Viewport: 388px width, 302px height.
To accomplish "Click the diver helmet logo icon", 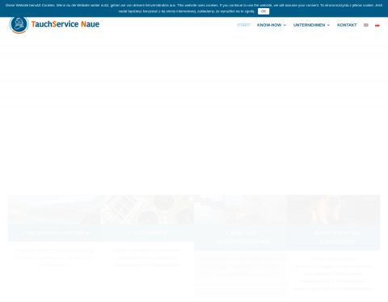I will [19, 25].
